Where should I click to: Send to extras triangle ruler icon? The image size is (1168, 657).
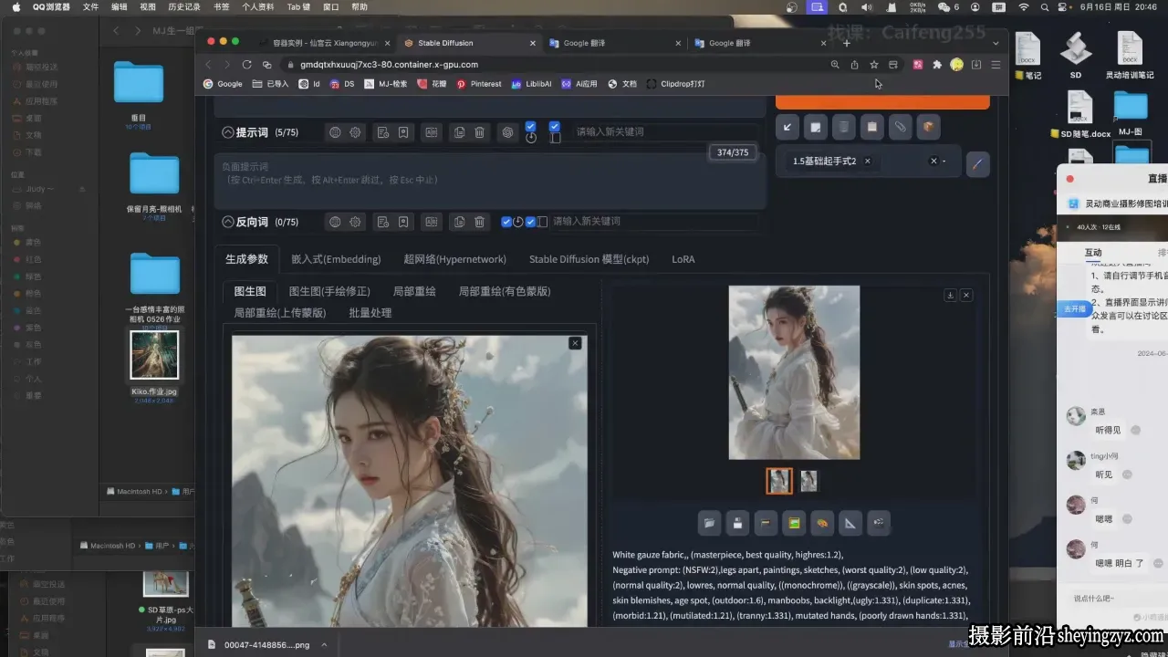[x=850, y=523]
